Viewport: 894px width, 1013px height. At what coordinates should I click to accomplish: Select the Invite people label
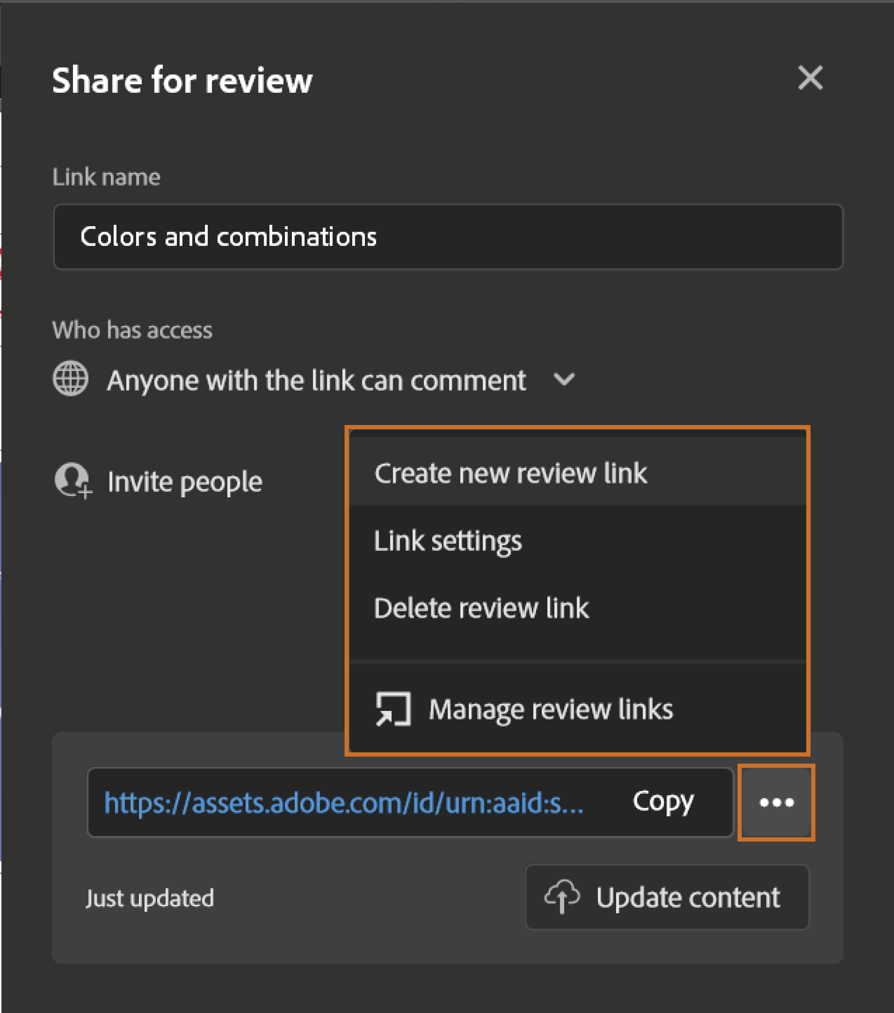pyautogui.click(x=185, y=482)
